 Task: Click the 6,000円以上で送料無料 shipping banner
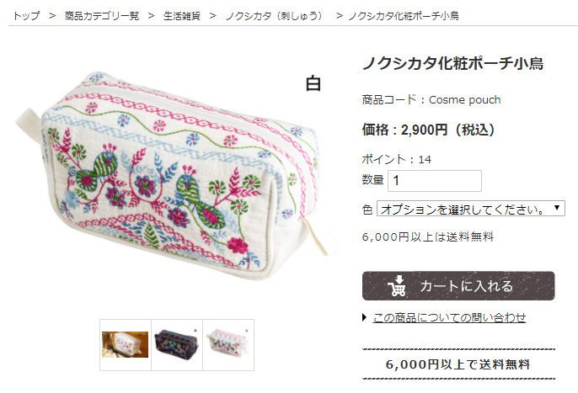click(x=458, y=364)
